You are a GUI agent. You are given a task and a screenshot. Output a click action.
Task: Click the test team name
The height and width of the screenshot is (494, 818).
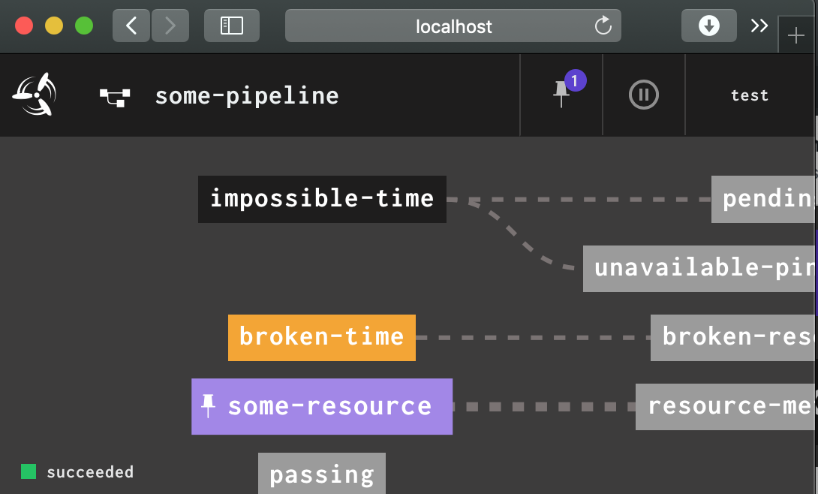(x=749, y=95)
